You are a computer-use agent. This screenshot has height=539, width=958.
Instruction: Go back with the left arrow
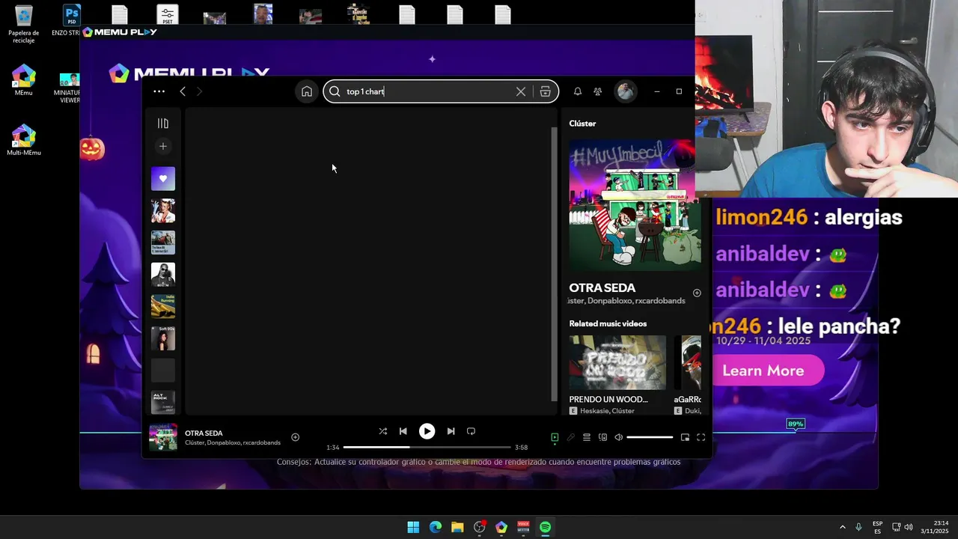[183, 91]
